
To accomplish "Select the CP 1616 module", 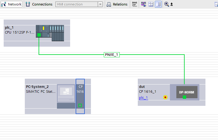I will [80, 96].
